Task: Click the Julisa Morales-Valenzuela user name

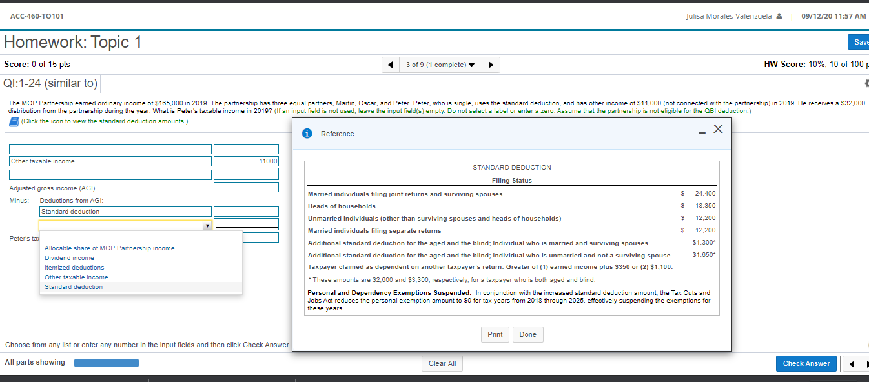Action: 729,16
